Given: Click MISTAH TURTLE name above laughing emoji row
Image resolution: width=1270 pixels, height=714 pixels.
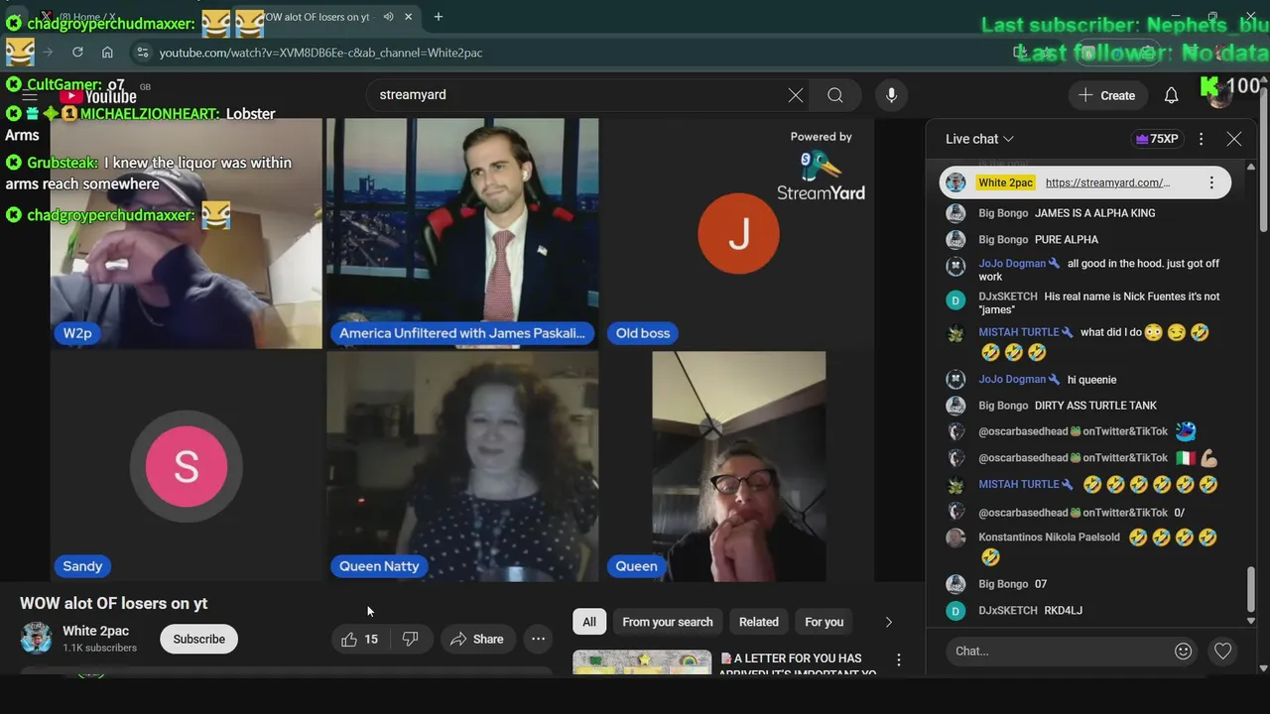Looking at the screenshot, I should 1019,484.
